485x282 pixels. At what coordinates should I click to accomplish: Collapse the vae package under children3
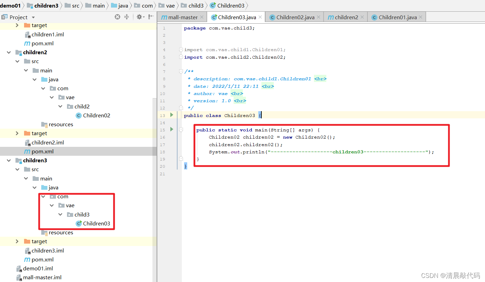pos(52,205)
